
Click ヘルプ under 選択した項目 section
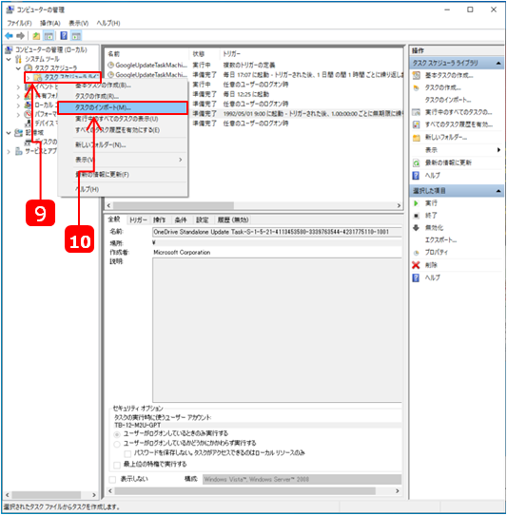[x=433, y=277]
